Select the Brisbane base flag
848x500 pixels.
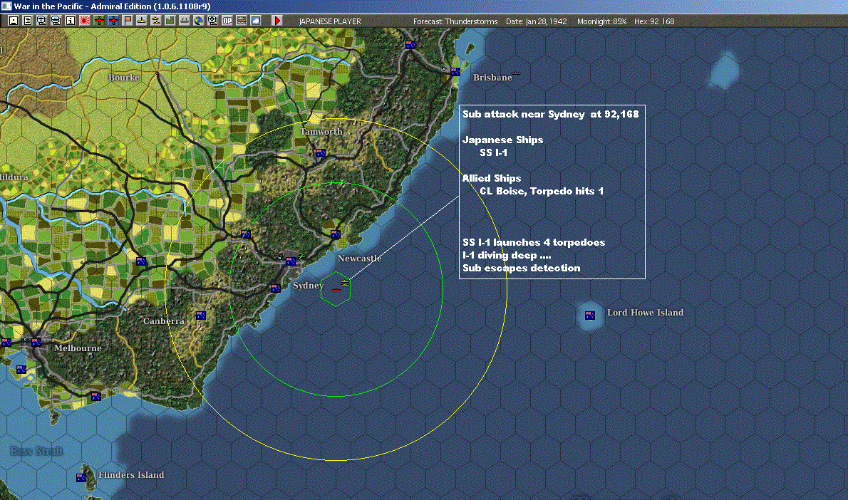tap(455, 72)
